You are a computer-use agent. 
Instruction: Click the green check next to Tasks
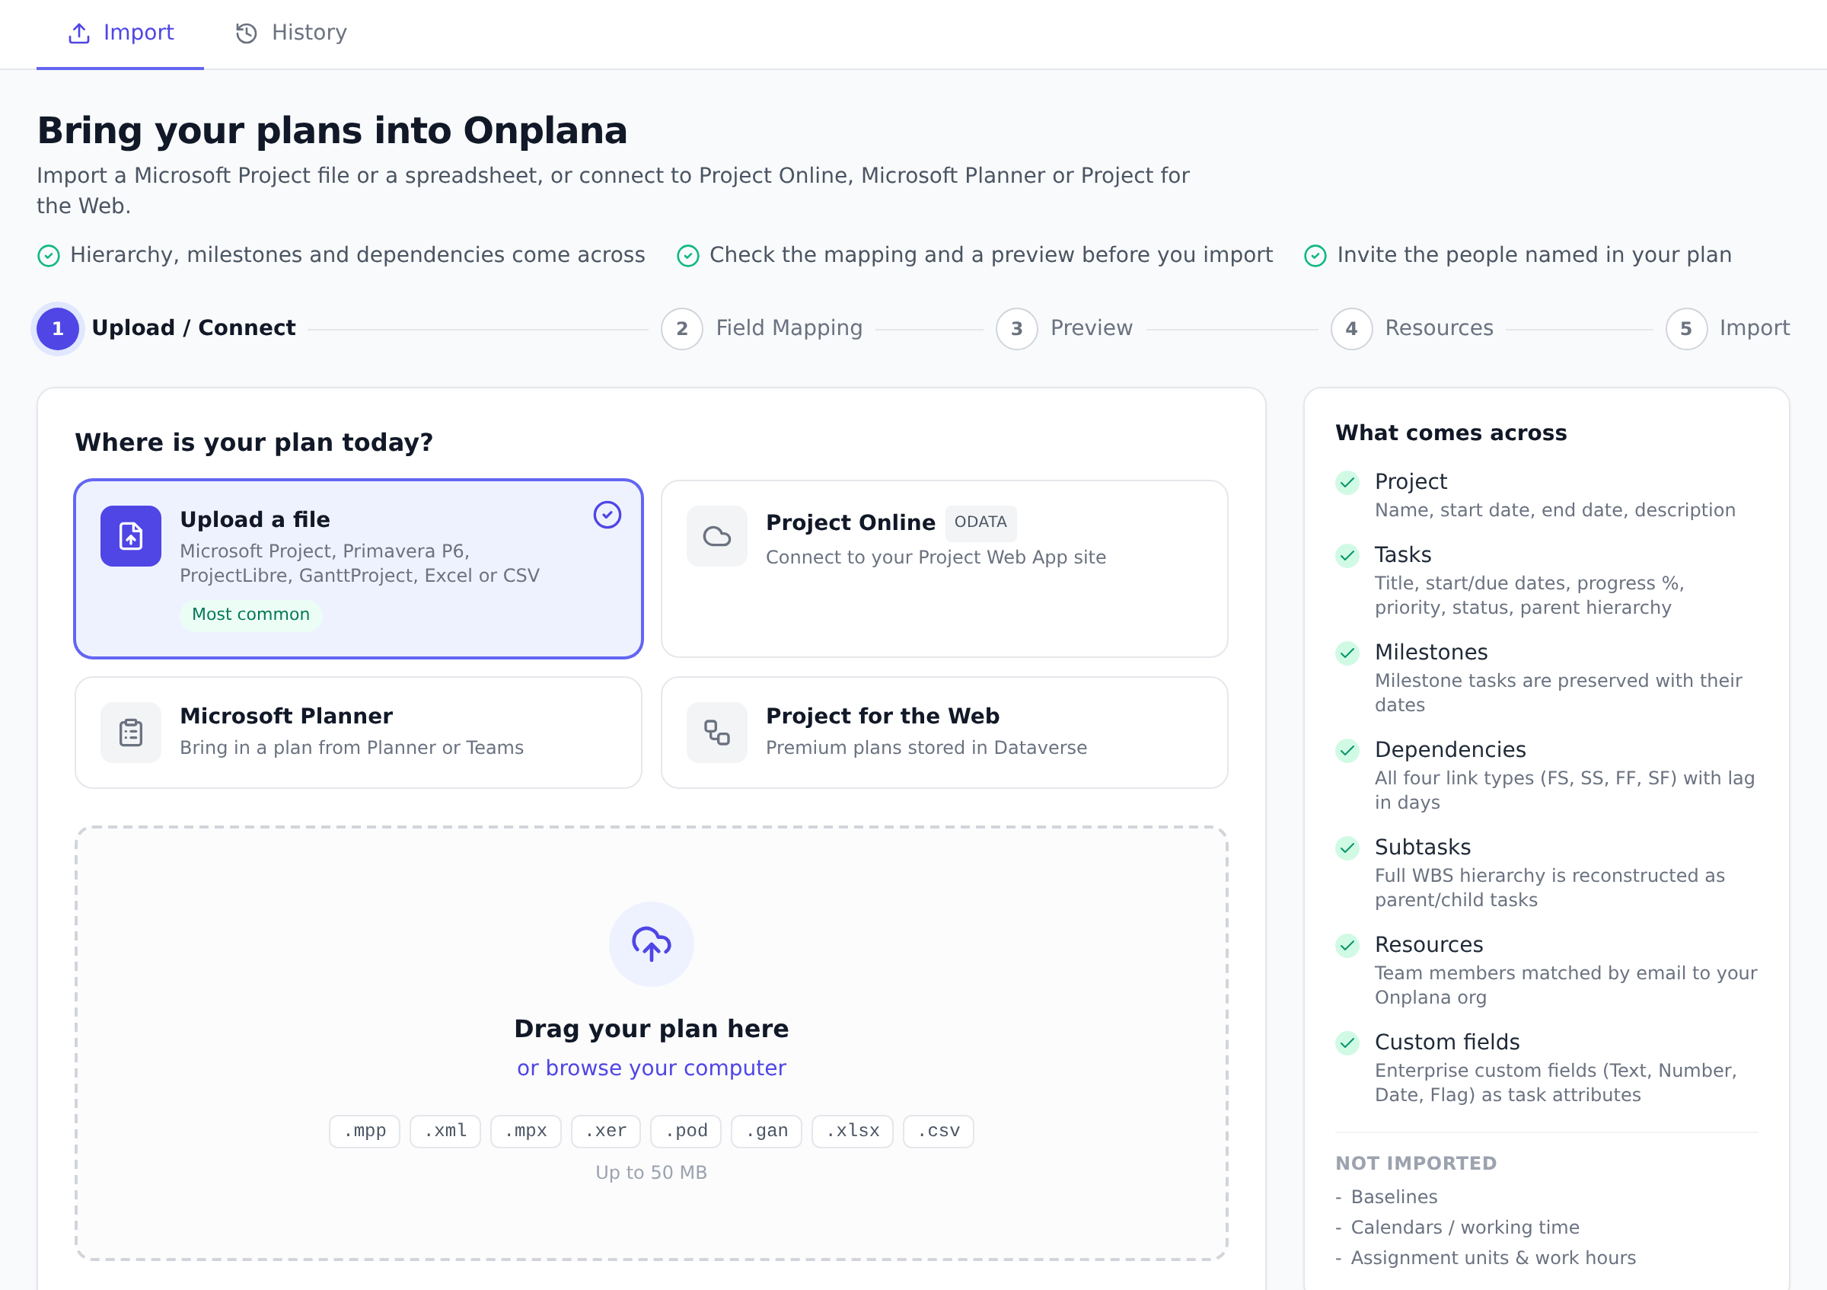pos(1347,555)
